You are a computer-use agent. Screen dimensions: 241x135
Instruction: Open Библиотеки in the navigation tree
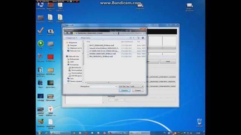point(75,59)
